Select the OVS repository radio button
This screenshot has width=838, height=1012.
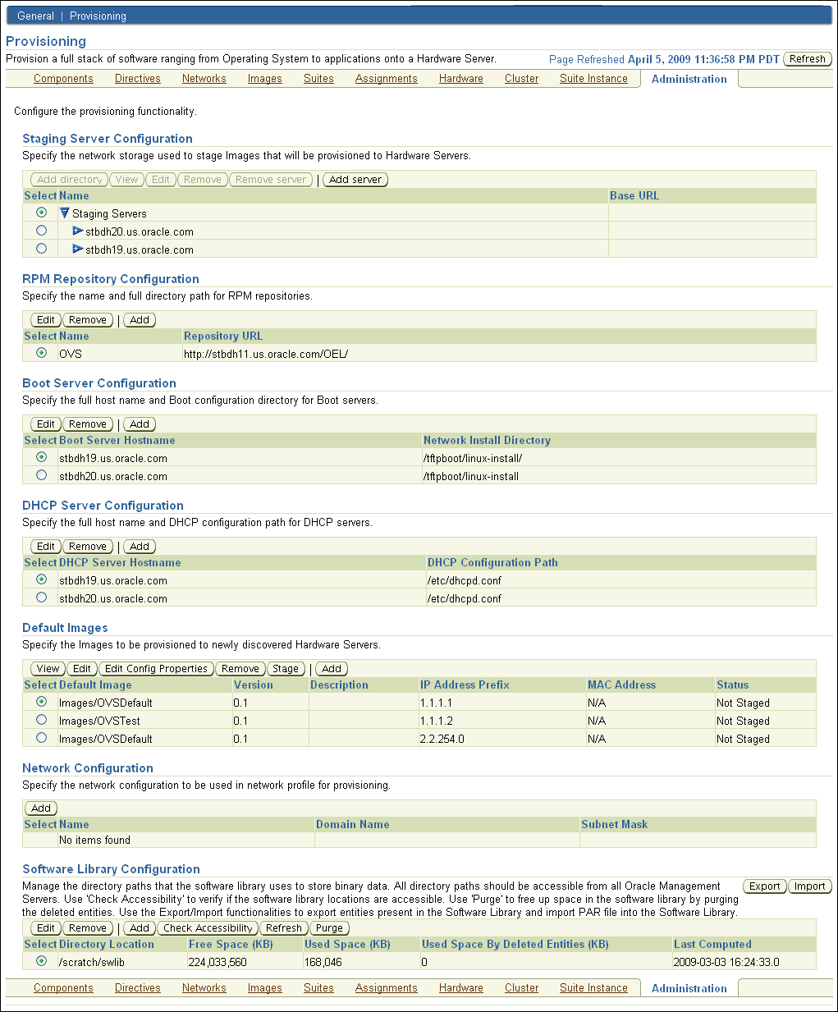[x=41, y=353]
